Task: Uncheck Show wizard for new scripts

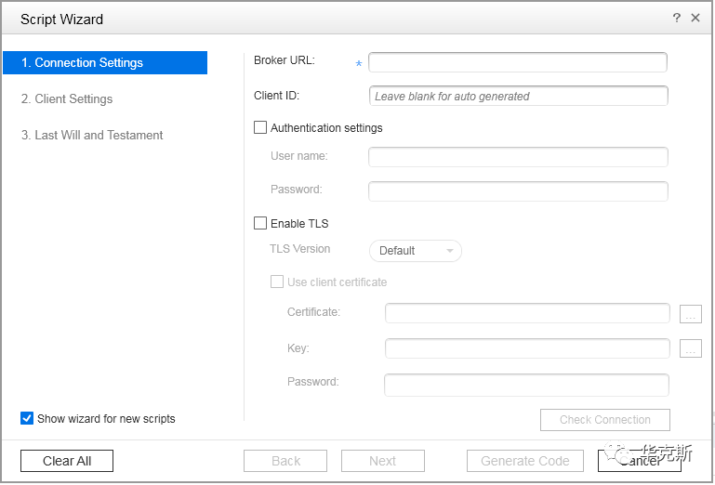Action: tap(27, 418)
